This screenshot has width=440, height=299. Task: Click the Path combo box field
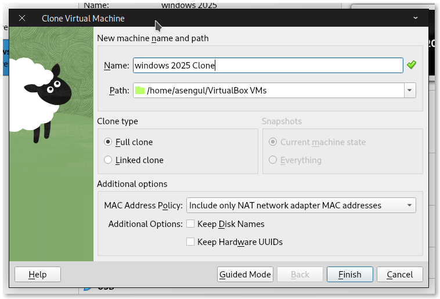point(274,91)
